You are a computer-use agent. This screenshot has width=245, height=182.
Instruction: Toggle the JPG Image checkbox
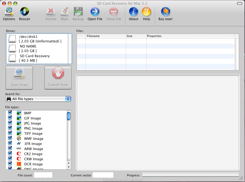pos(10,123)
